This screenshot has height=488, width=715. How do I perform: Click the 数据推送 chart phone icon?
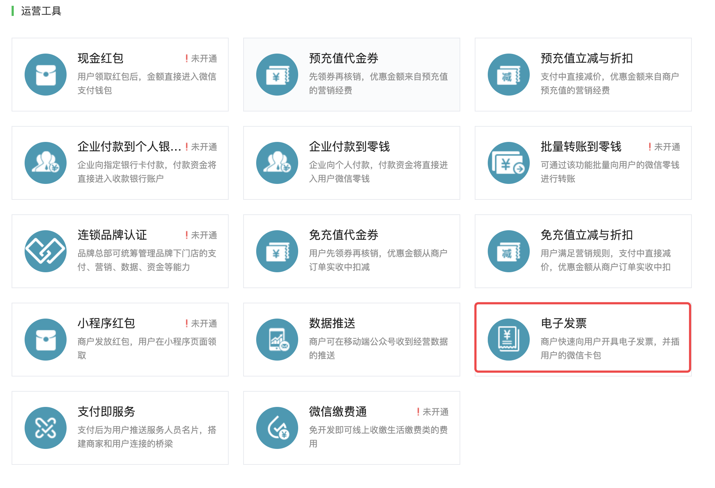[x=277, y=340]
